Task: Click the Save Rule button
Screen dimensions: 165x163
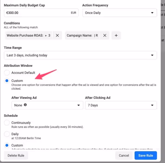Action: 146,155
